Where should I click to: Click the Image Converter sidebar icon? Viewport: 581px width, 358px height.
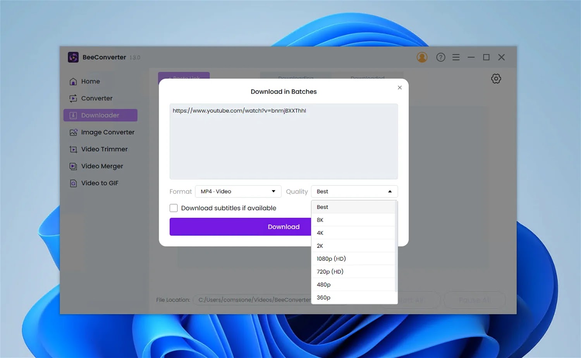73,133
